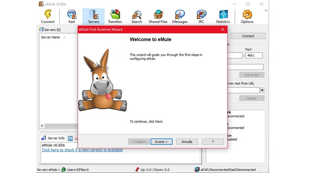The height and width of the screenshot is (173, 309).
Task: Click the mule mascot image in wizard
Action: click(102, 80)
